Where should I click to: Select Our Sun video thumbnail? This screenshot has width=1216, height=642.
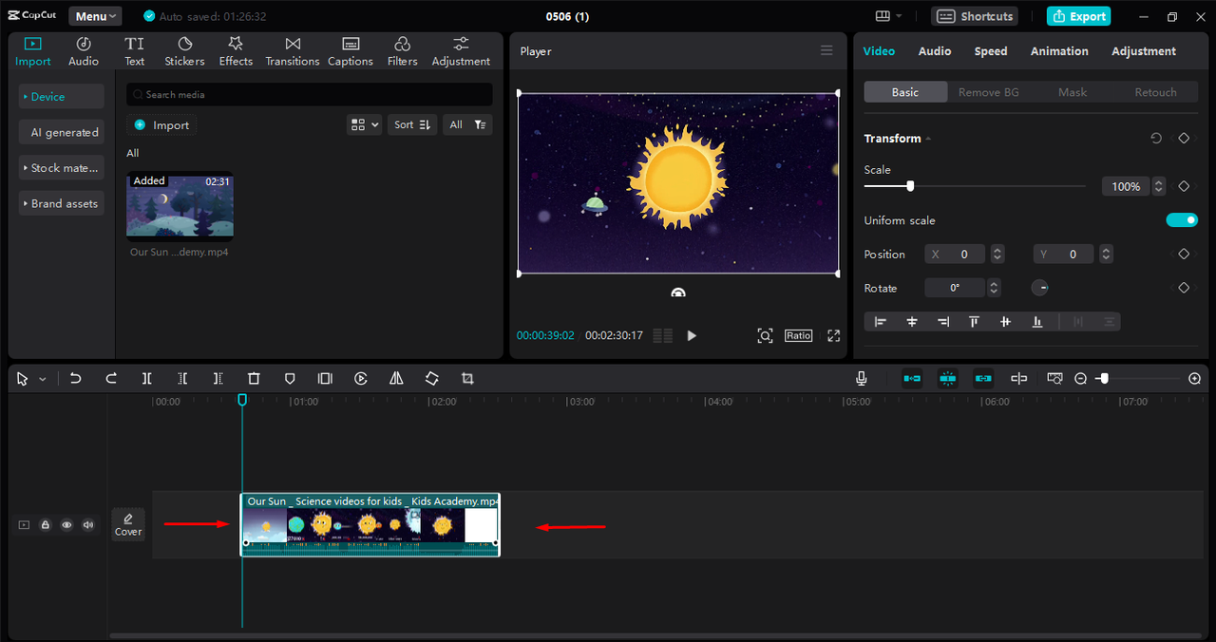(x=180, y=206)
